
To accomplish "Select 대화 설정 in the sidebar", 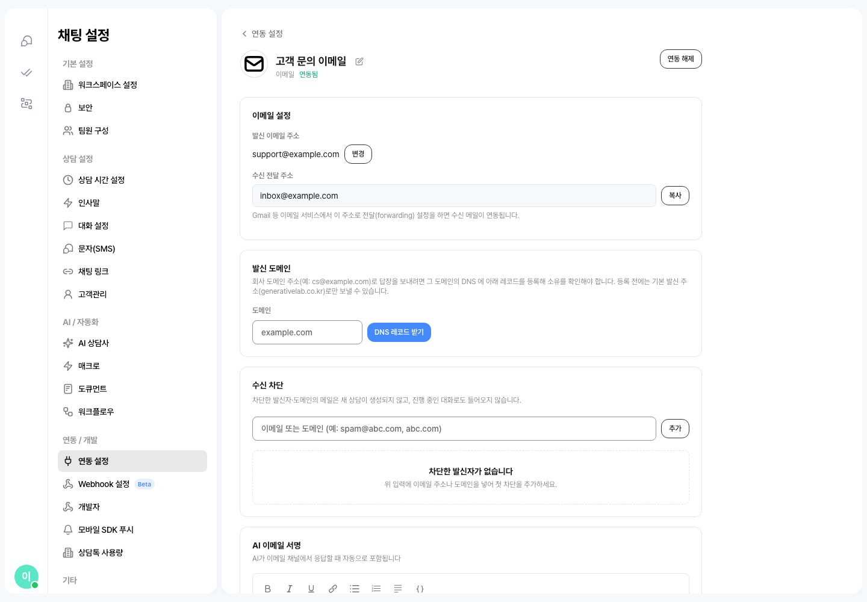I will 132,226.
